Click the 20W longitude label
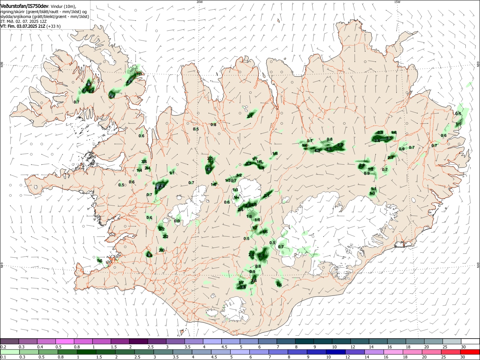Viewport: 480px width, 360px height. pyautogui.click(x=199, y=2)
